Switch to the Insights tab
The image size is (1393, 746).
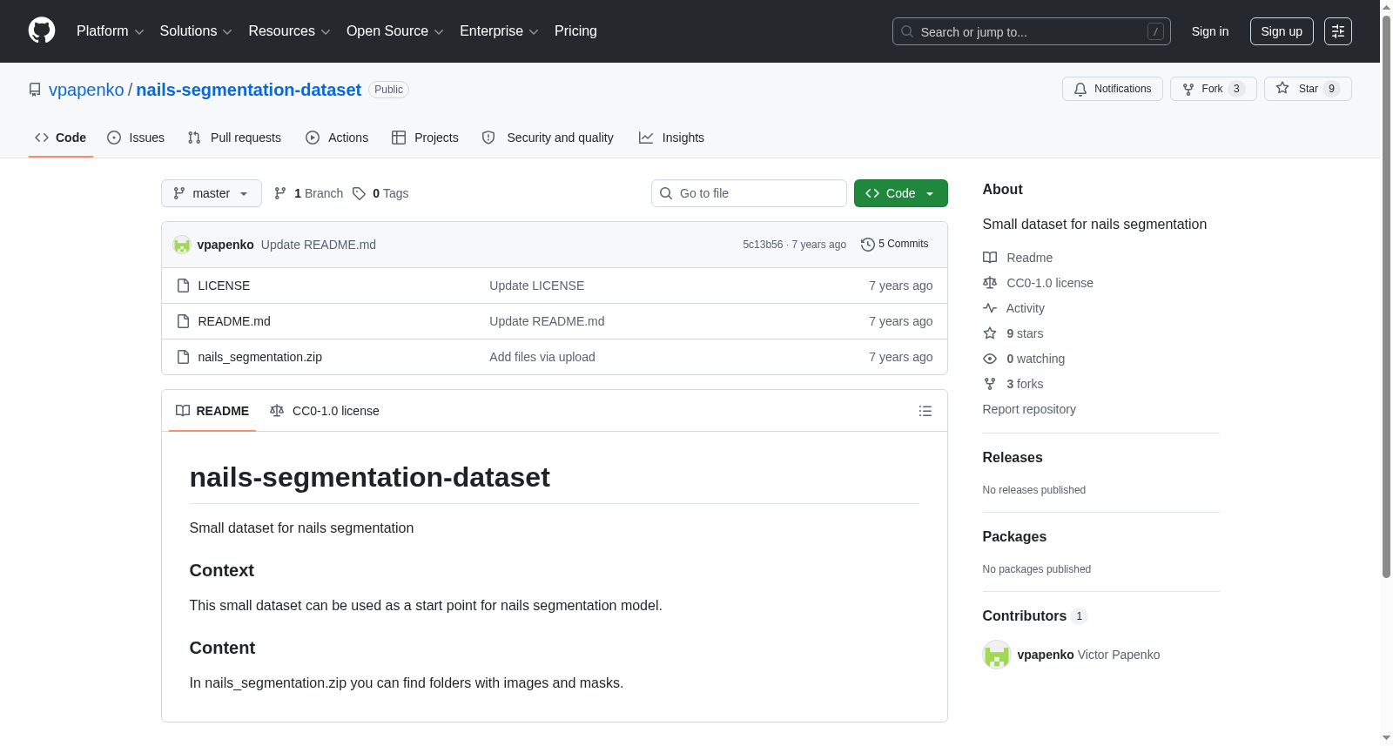[x=671, y=138]
